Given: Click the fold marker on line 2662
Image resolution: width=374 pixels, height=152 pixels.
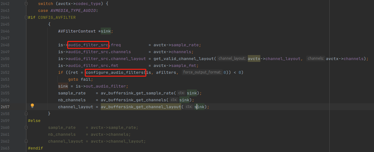Looking at the screenshot, I should coord(26,141).
